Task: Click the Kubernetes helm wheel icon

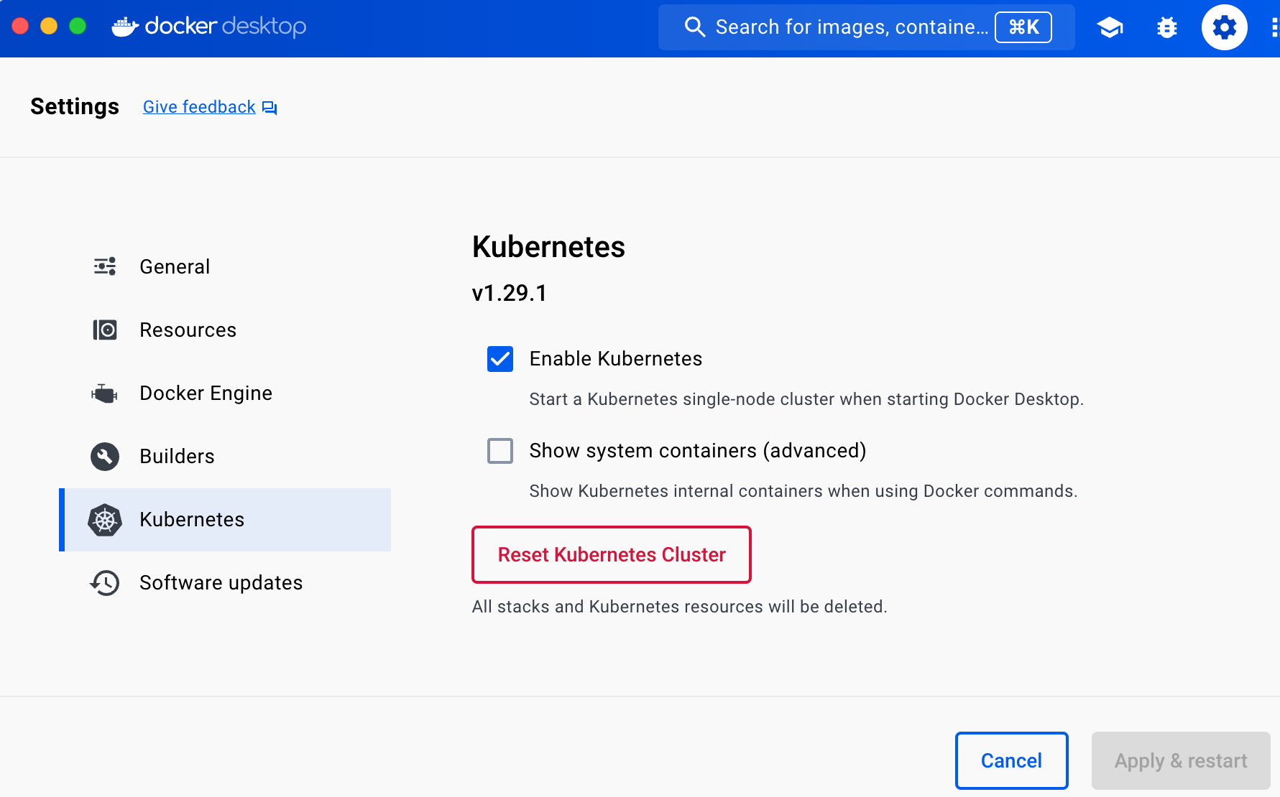Action: [x=105, y=519]
